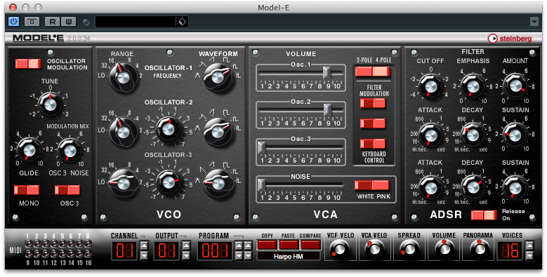Viewport: 547px width, 277px height.
Task: Click the Spread knob
Action: (x=409, y=250)
